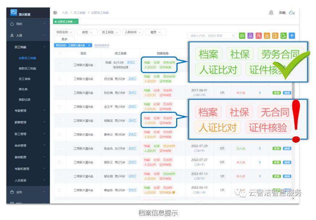The width and height of the screenshot is (316, 220).
Task: Remove the 项目名称: 工商联大厦A座 filter tag
Action: click(x=89, y=45)
